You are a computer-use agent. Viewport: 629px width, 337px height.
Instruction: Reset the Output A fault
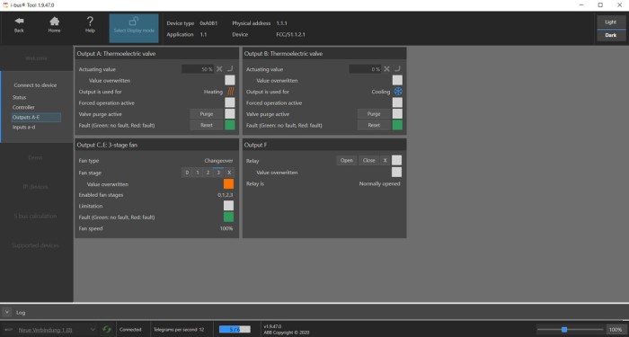pos(206,125)
